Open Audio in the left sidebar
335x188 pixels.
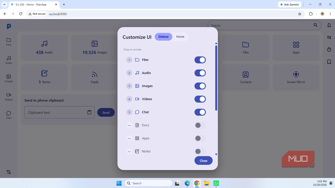click(9, 60)
